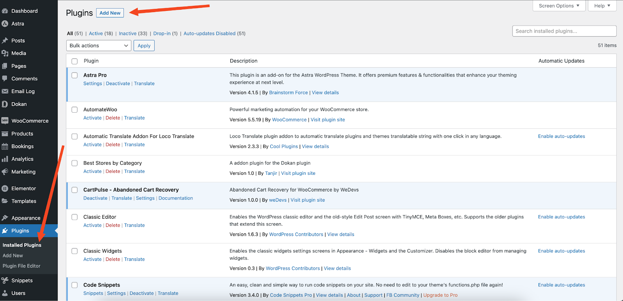Click the Dokan logo icon
This screenshot has height=301, width=623.
pos(5,104)
